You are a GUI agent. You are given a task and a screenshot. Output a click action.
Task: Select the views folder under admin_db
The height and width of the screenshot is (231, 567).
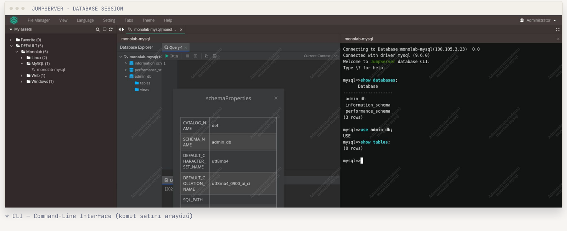click(x=145, y=89)
